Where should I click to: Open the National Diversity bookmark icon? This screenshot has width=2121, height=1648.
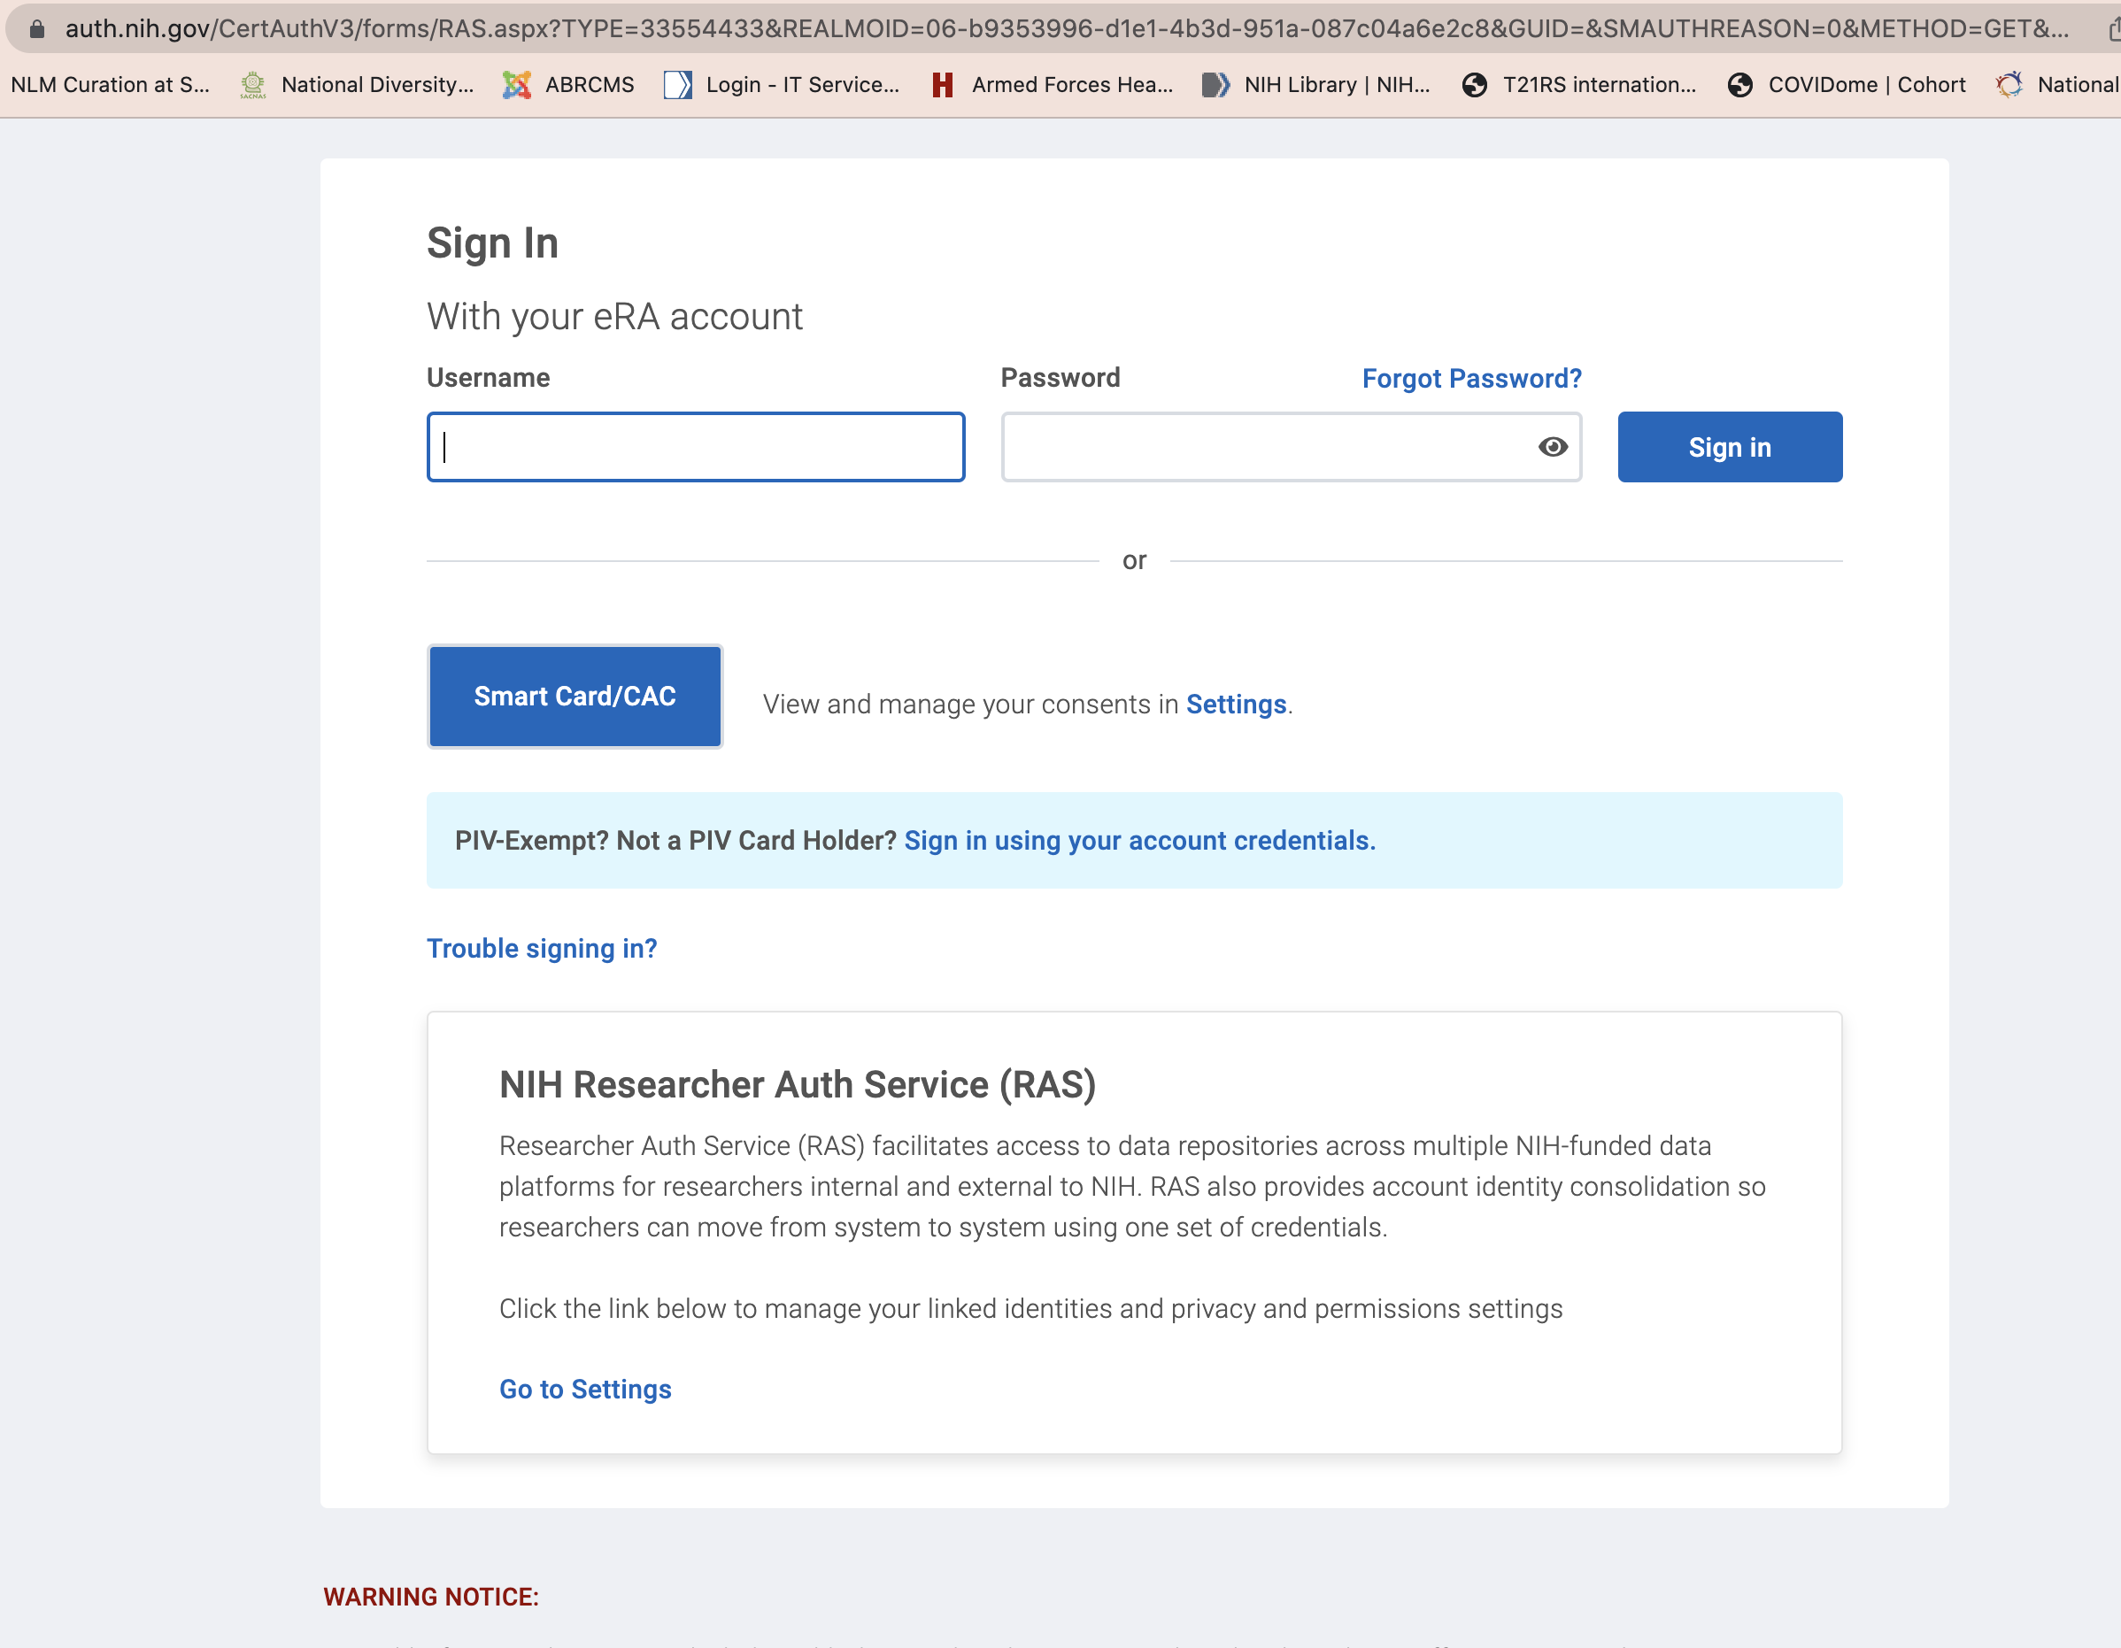click(252, 86)
